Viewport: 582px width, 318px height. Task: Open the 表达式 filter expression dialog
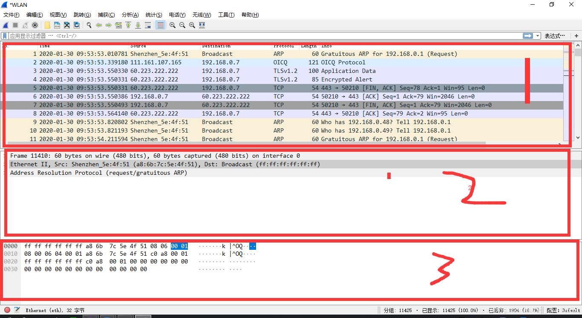[555, 36]
